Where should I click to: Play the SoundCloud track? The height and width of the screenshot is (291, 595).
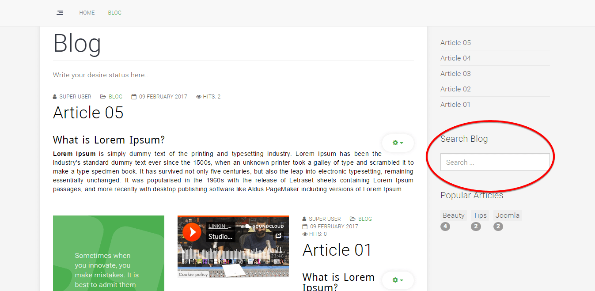[x=192, y=232]
